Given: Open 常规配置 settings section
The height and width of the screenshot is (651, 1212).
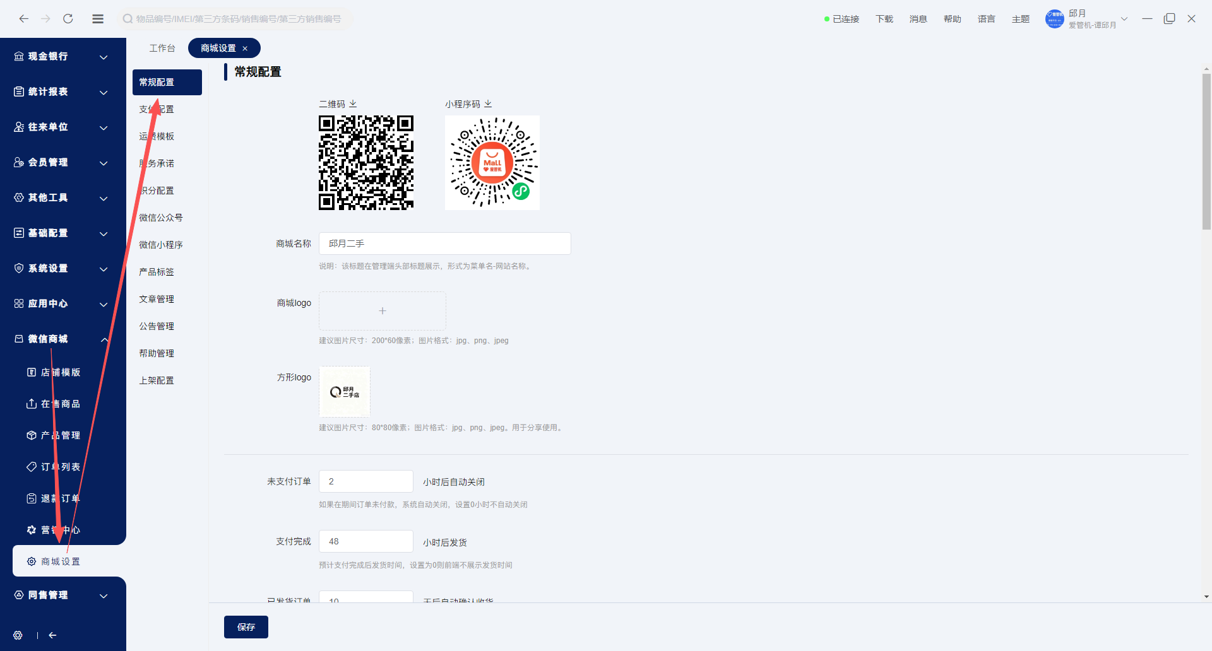Looking at the screenshot, I should coord(167,82).
